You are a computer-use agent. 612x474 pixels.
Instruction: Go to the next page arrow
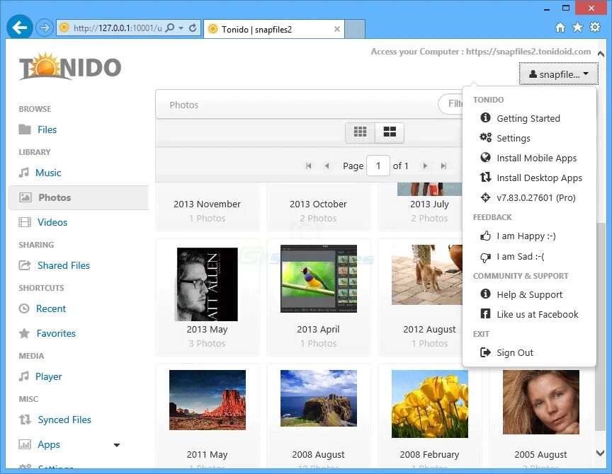(425, 166)
